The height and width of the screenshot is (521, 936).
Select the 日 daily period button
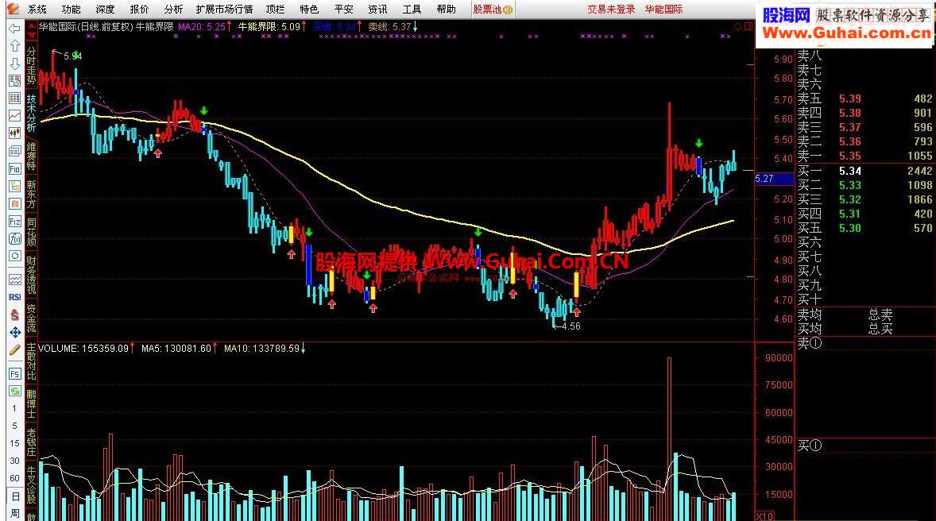(x=14, y=496)
